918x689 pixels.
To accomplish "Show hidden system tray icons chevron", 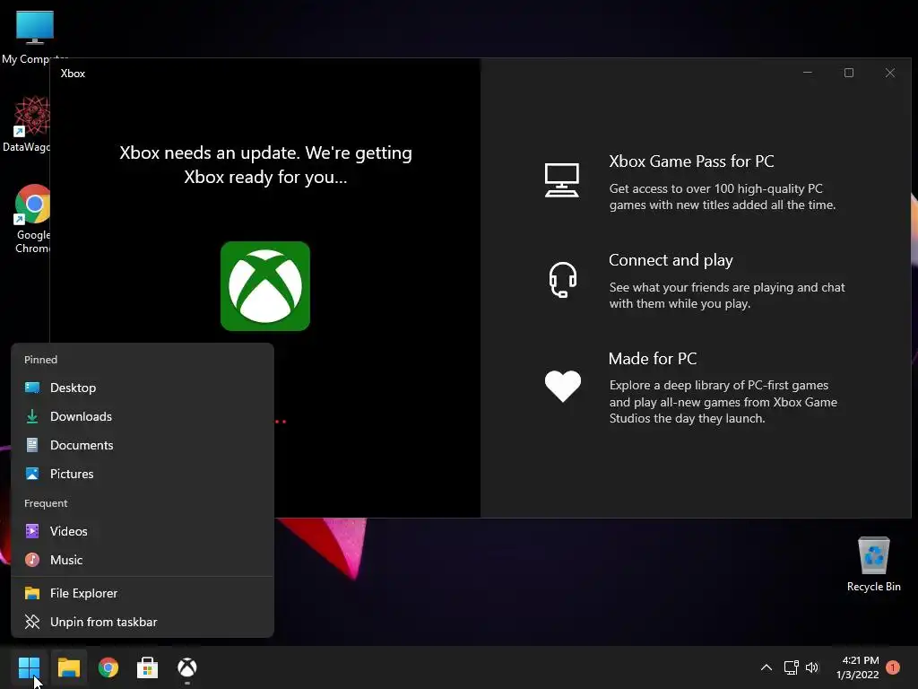I will tap(766, 667).
